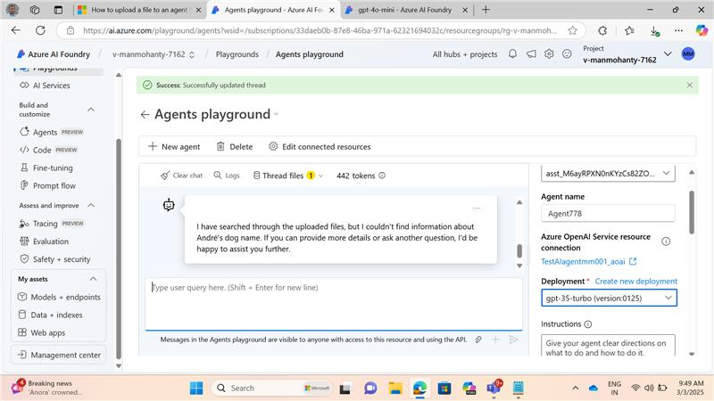Switch to How to upload a file tab

coord(139,10)
